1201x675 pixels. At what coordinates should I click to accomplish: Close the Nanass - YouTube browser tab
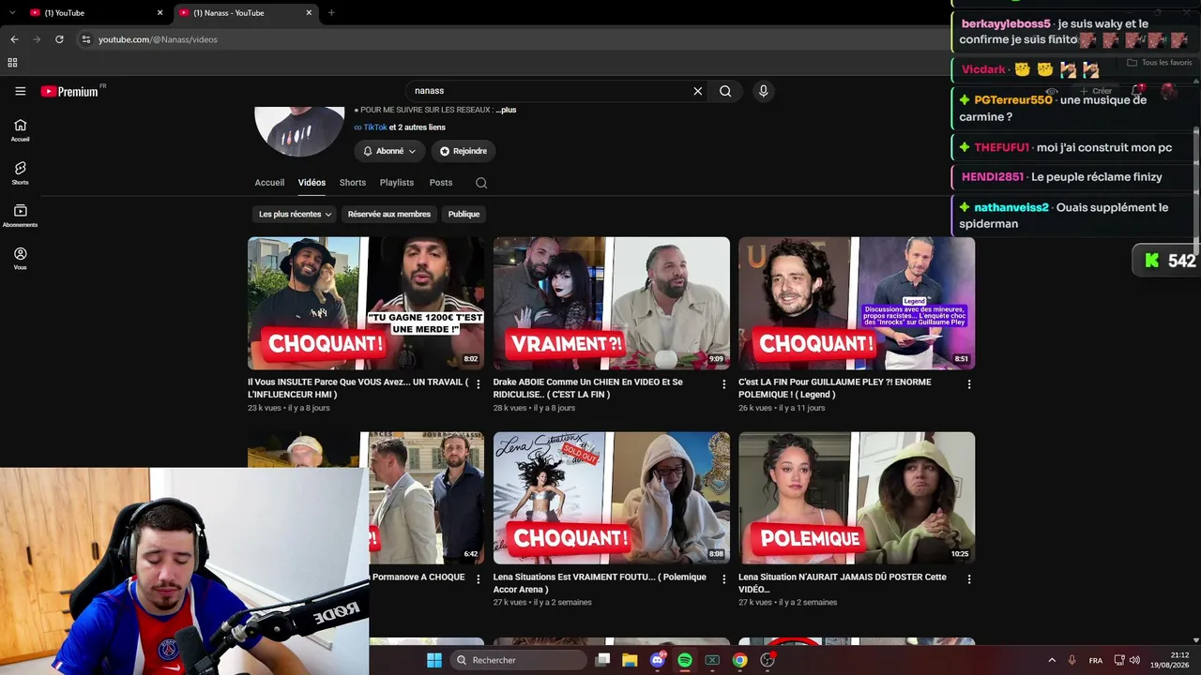309,13
